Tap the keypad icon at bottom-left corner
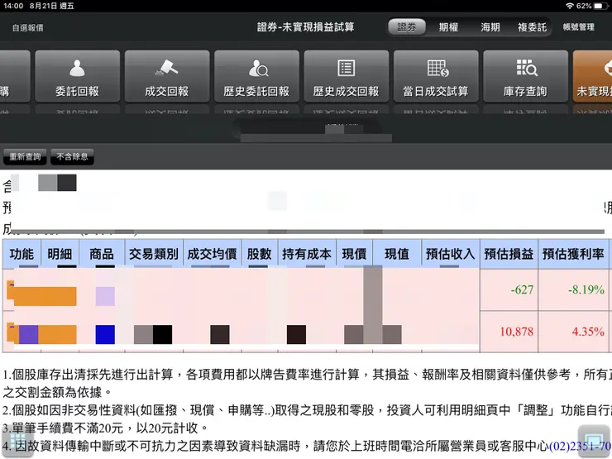The width and height of the screenshot is (612, 459). pyautogui.click(x=17, y=442)
